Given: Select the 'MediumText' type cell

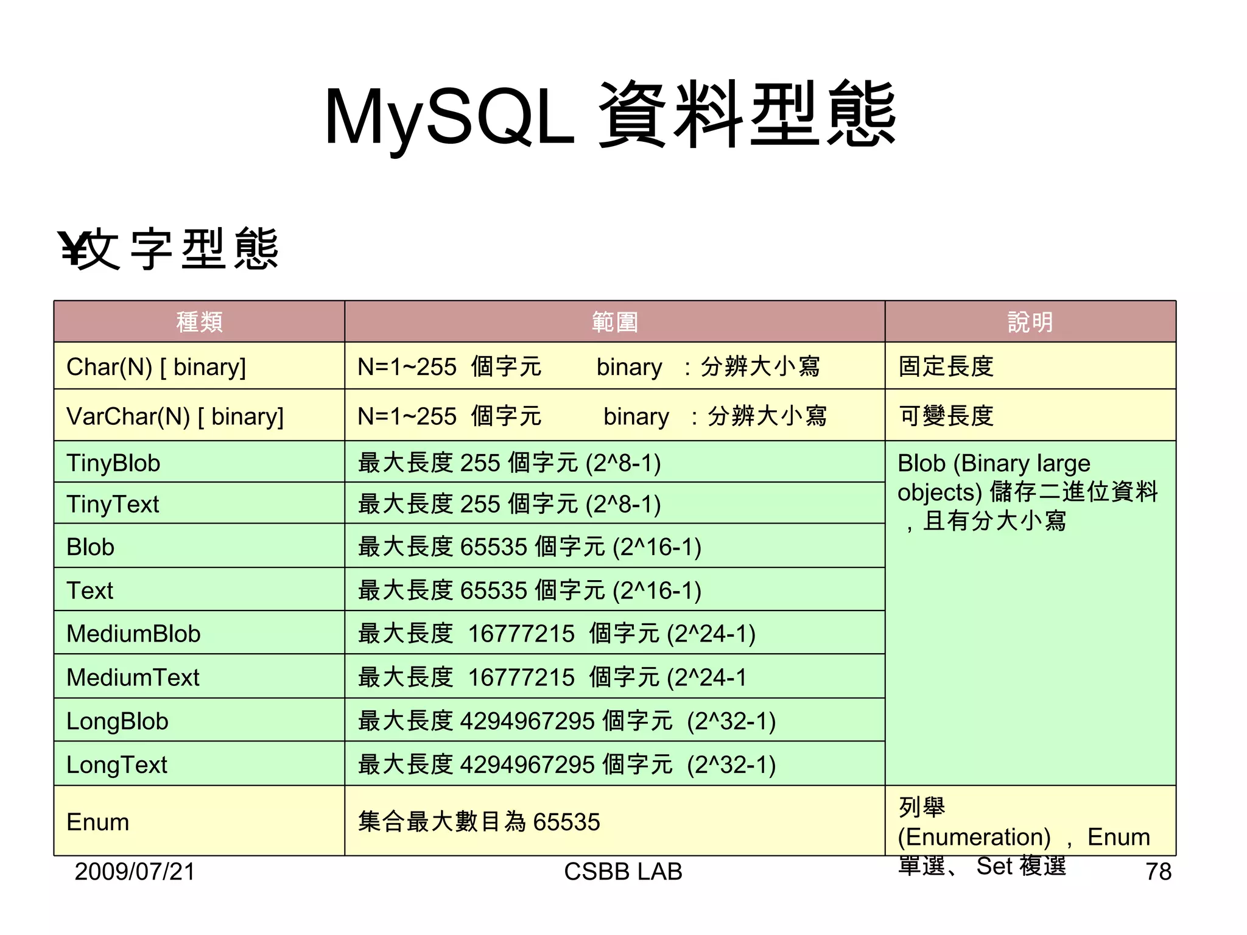Looking at the screenshot, I should coord(199,677).
